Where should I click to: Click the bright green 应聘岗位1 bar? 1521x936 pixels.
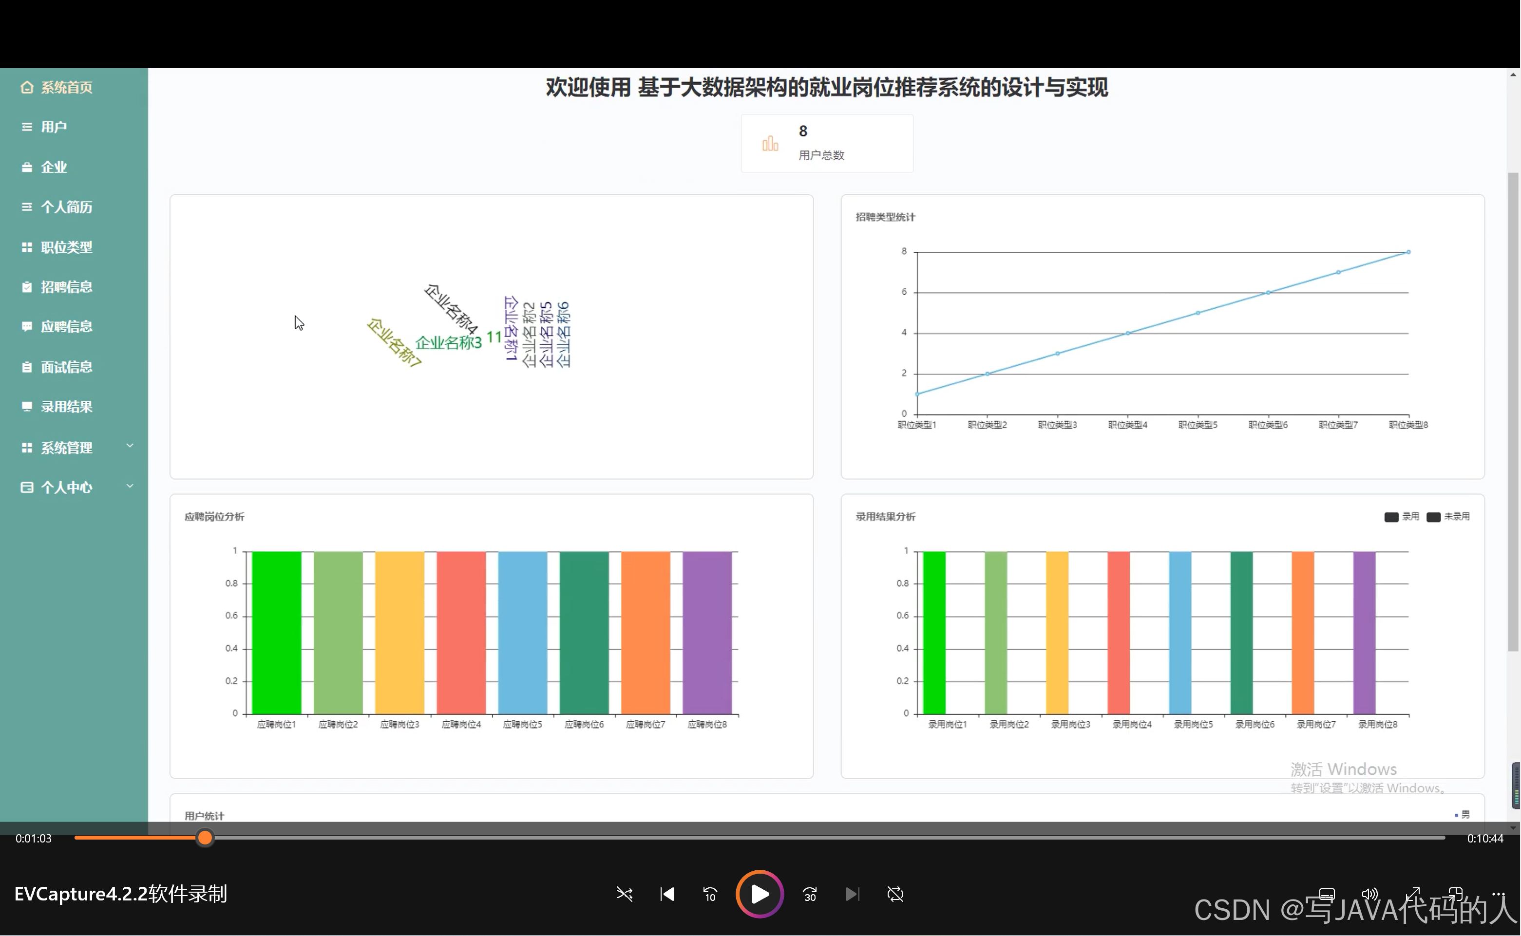tap(276, 632)
